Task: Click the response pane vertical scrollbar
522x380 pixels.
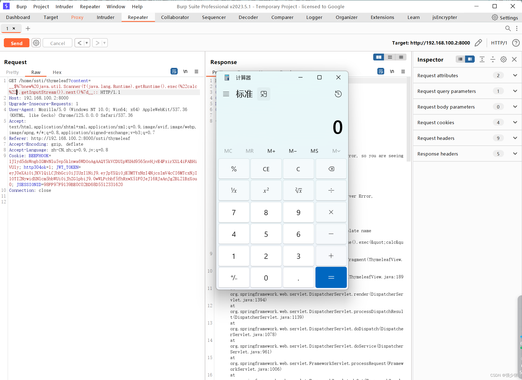Action: pyautogui.click(x=408, y=120)
